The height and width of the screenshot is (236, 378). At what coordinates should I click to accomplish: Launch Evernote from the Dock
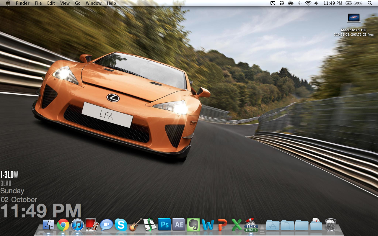pos(193,225)
